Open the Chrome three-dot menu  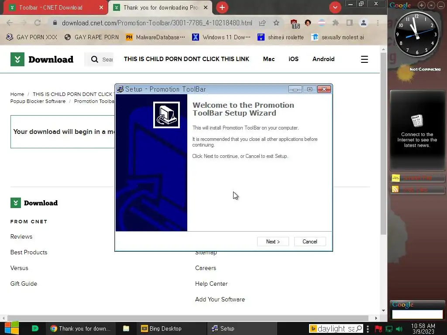point(378,23)
